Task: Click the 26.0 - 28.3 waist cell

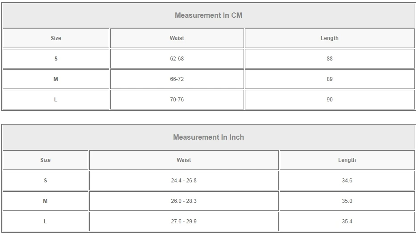Action: pos(183,201)
